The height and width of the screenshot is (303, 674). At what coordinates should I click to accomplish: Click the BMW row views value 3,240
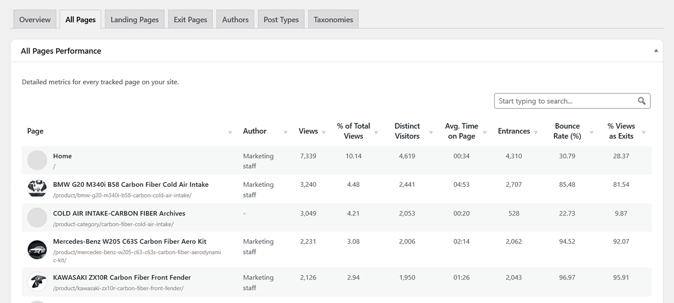(308, 185)
